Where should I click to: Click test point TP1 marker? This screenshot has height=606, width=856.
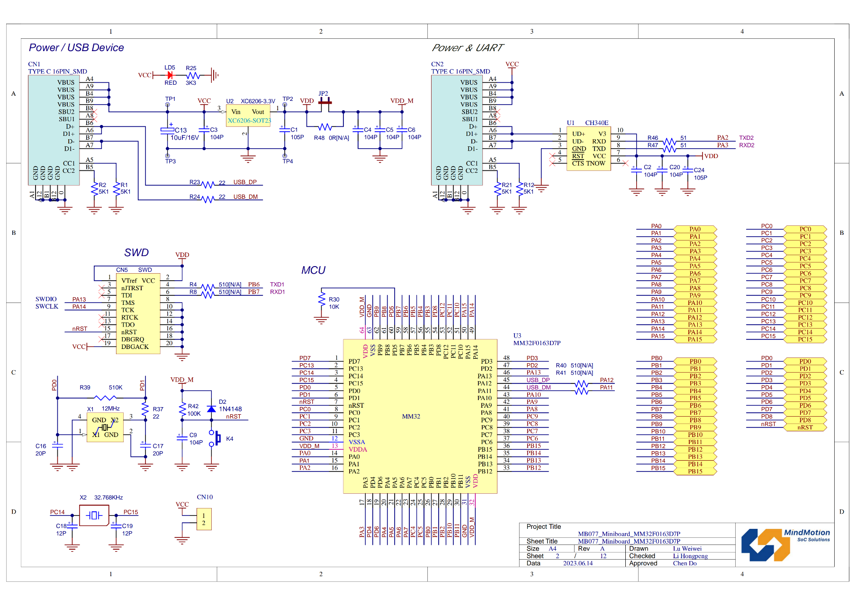[168, 104]
